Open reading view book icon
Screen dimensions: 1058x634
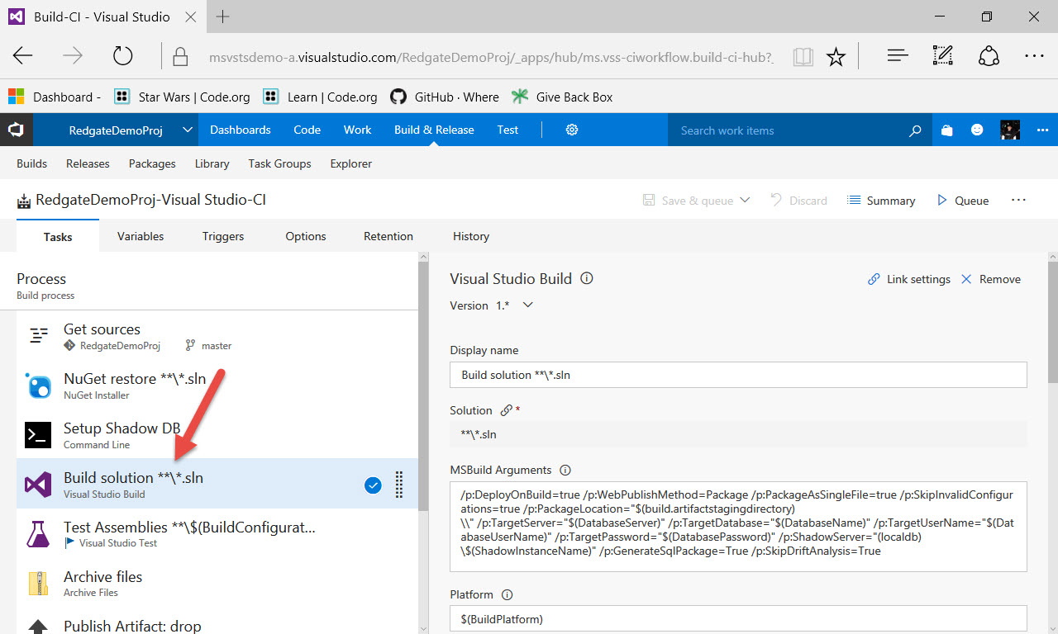[803, 56]
